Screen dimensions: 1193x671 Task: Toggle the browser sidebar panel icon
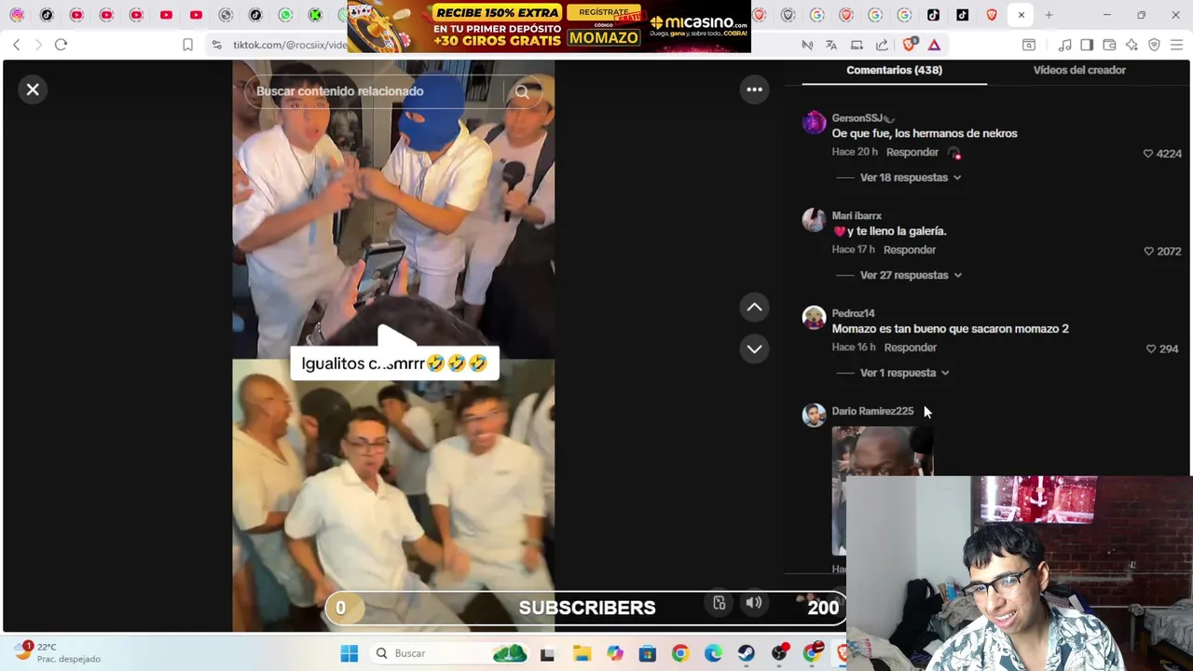[1087, 45]
